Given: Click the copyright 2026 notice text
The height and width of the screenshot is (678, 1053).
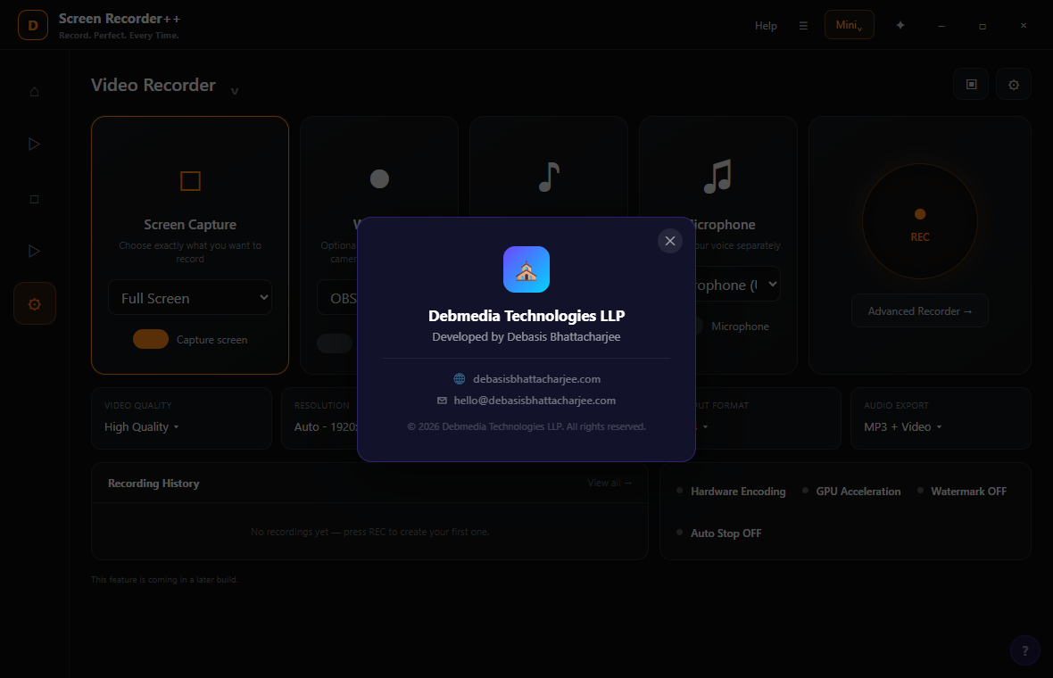Looking at the screenshot, I should click(x=526, y=426).
